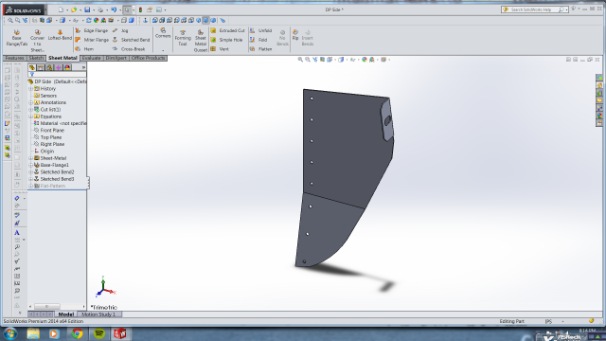Click the Vent command
This screenshot has width=606, height=341.
(220, 49)
